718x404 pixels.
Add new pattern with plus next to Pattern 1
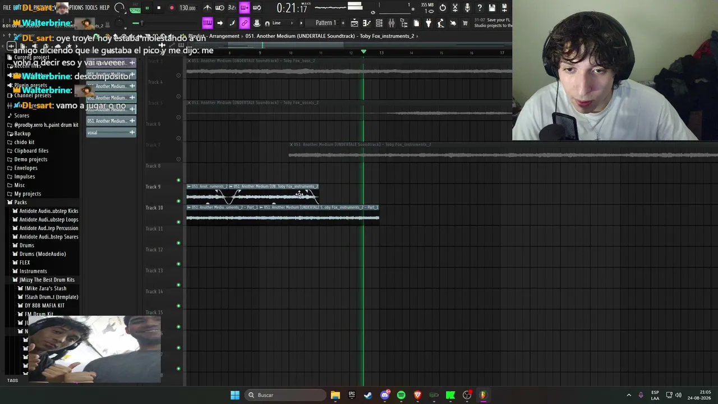tap(343, 23)
